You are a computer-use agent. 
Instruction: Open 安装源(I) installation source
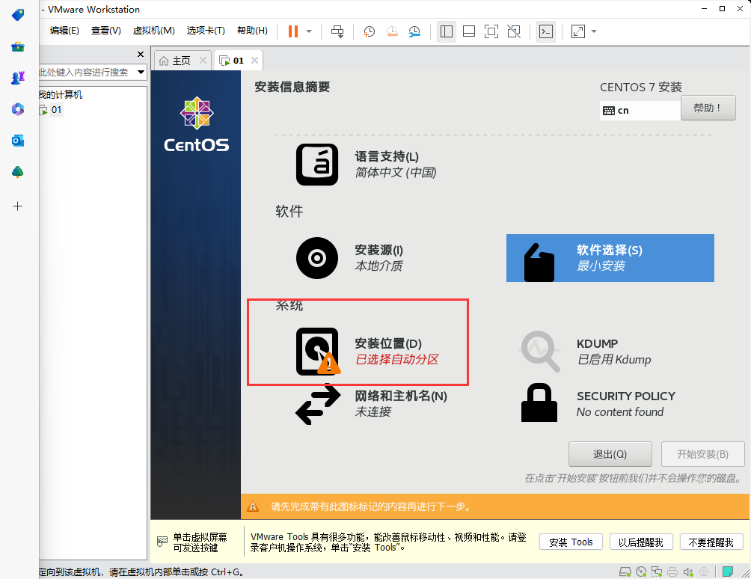pyautogui.click(x=349, y=257)
